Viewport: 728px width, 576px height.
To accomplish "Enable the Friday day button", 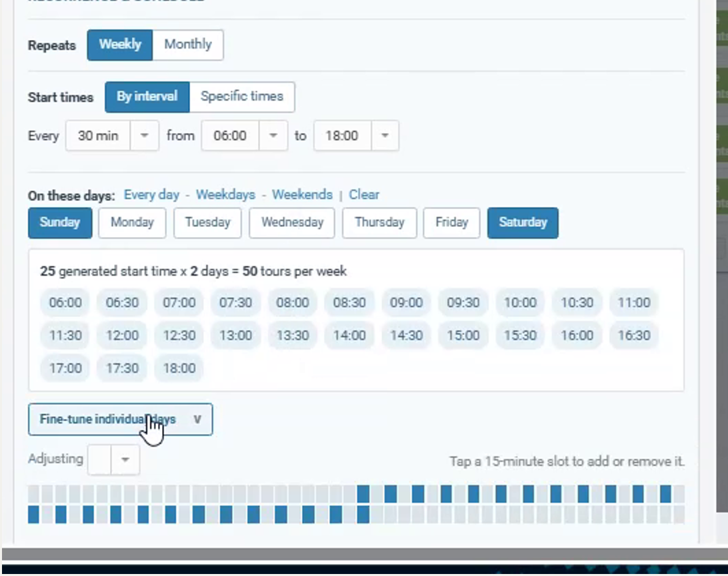I will tap(452, 223).
